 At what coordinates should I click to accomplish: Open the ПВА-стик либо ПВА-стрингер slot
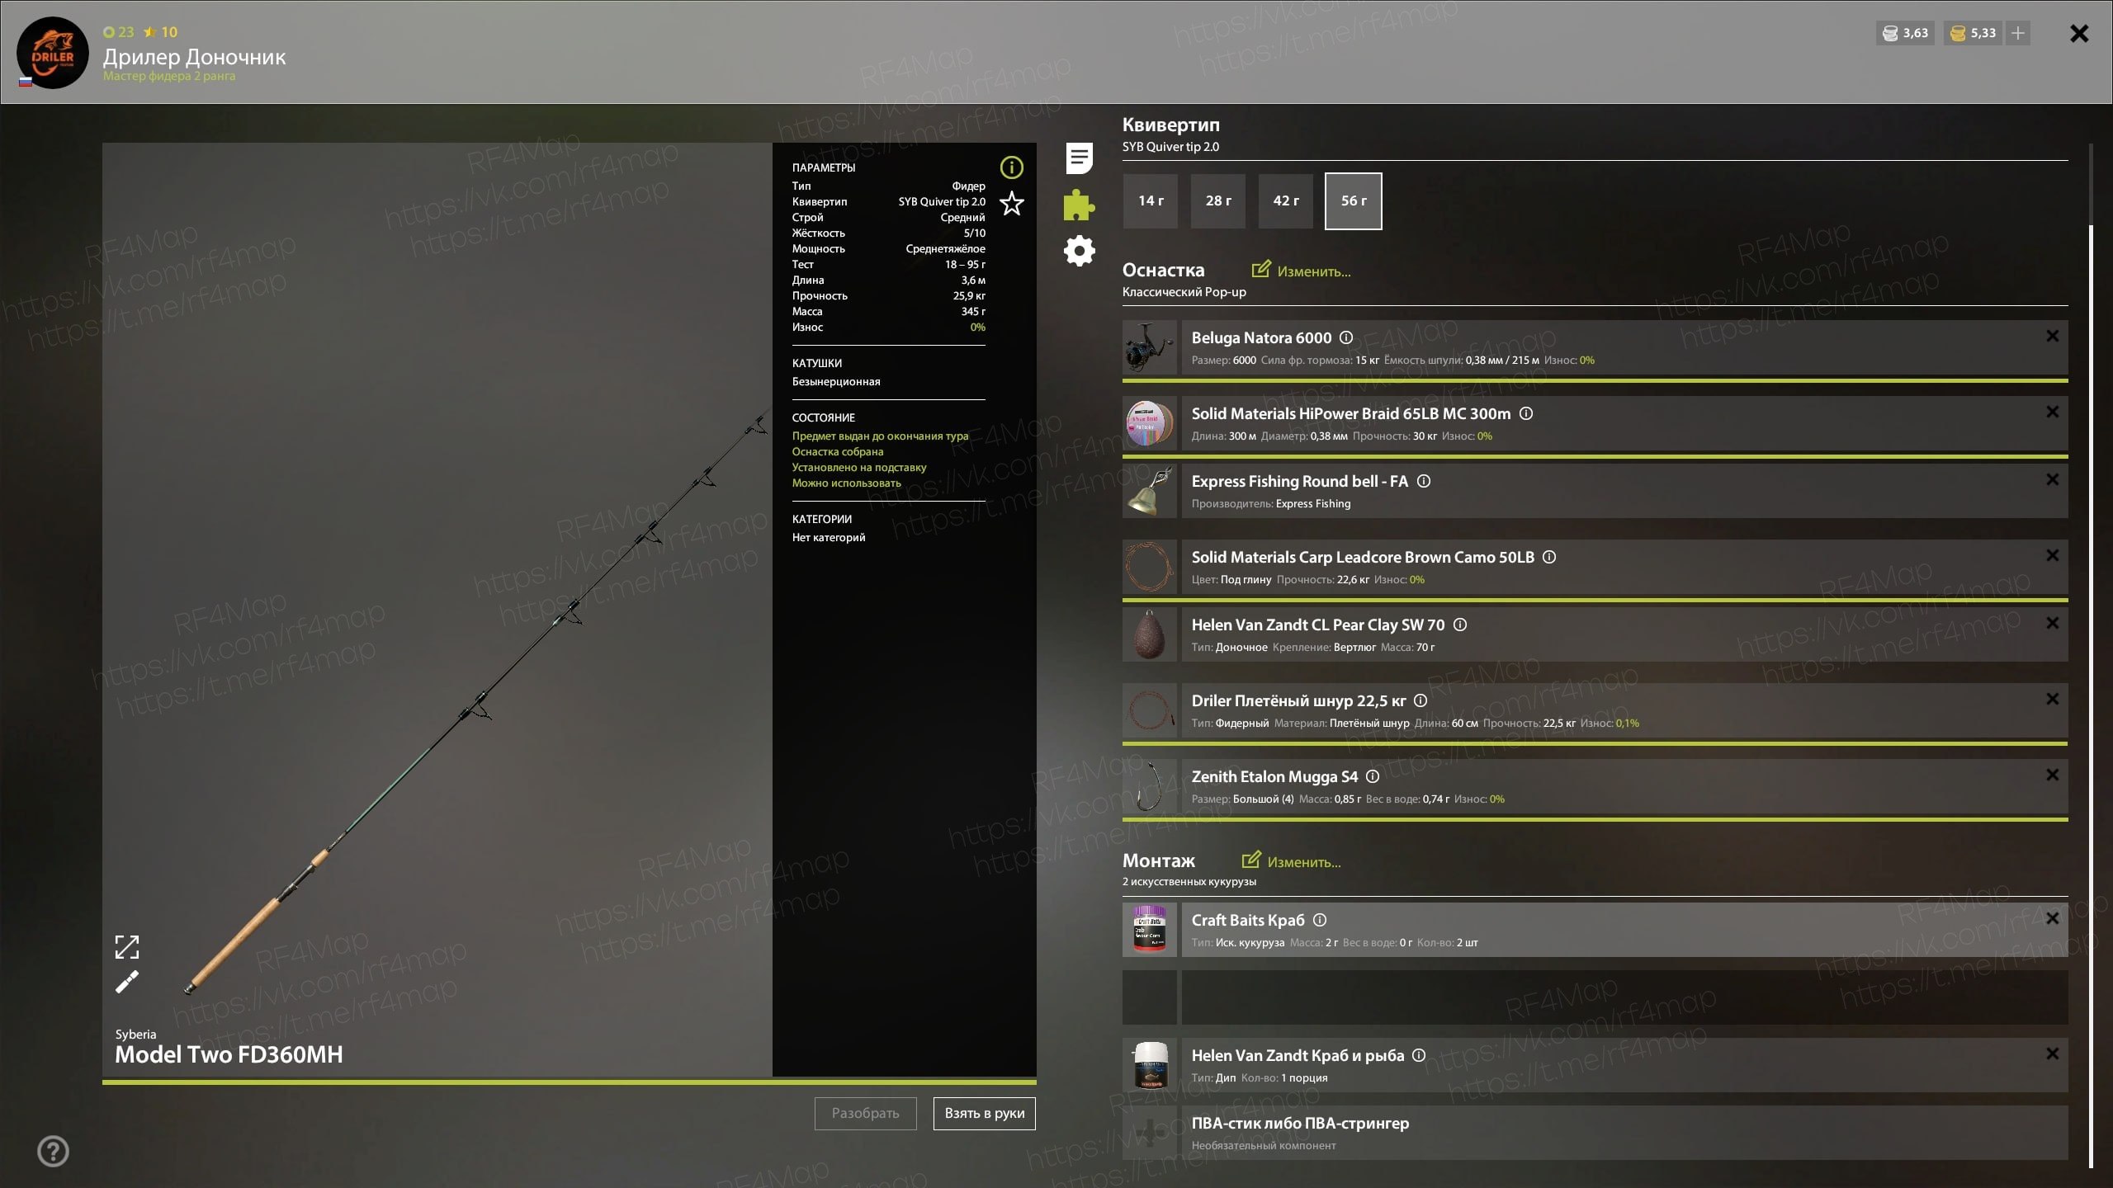click(x=1595, y=1133)
